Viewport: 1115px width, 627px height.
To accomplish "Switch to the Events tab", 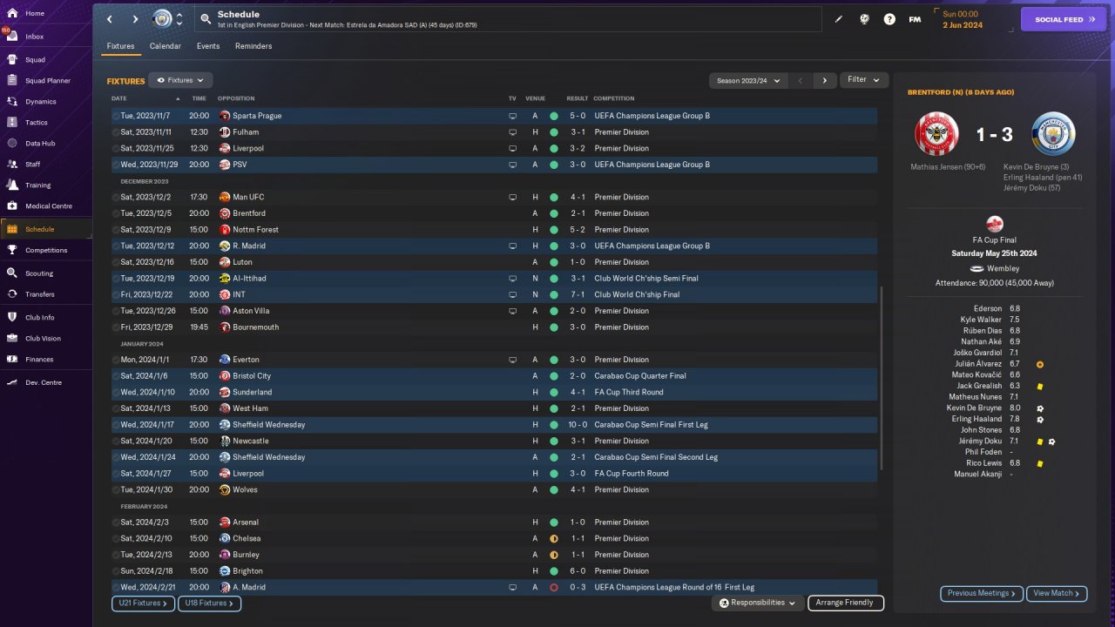I will point(208,46).
